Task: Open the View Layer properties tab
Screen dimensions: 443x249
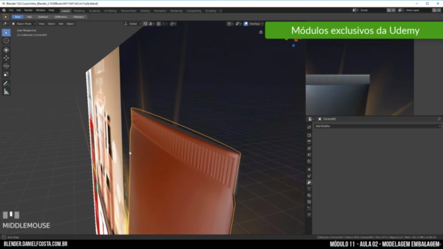Action: 309,148
